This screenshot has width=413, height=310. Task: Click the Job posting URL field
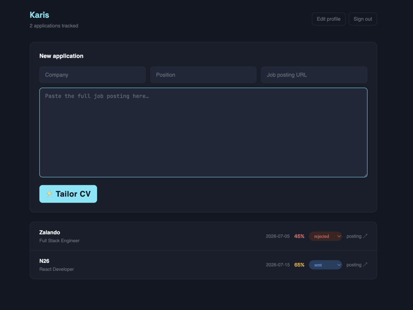tap(314, 75)
